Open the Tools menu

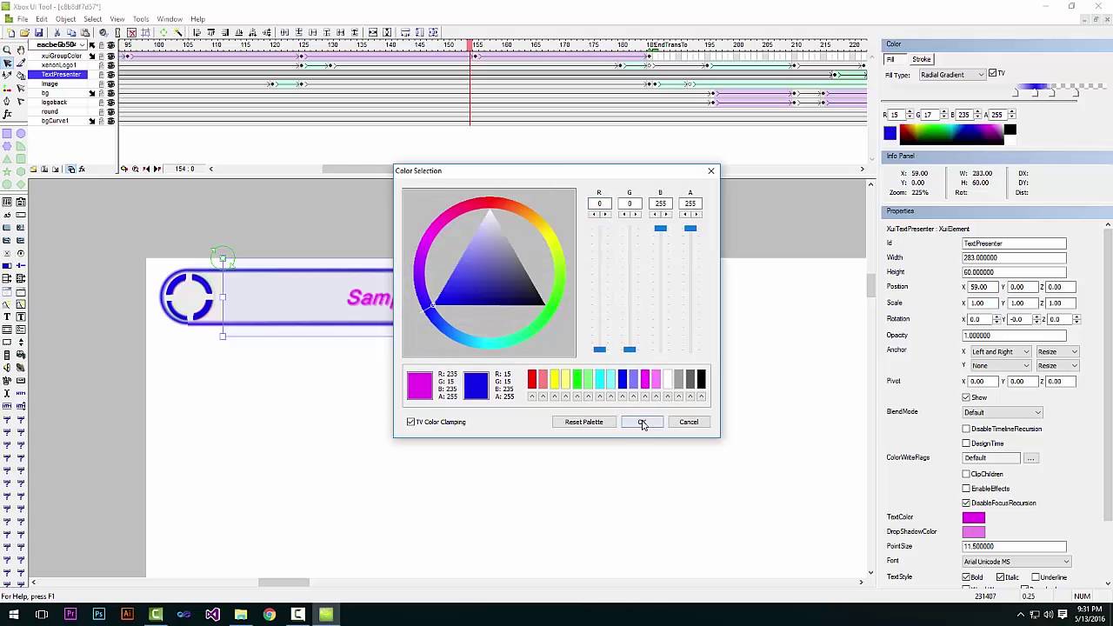141,19
